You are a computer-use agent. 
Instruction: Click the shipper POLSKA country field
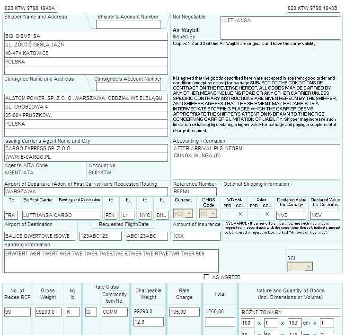[86, 62]
